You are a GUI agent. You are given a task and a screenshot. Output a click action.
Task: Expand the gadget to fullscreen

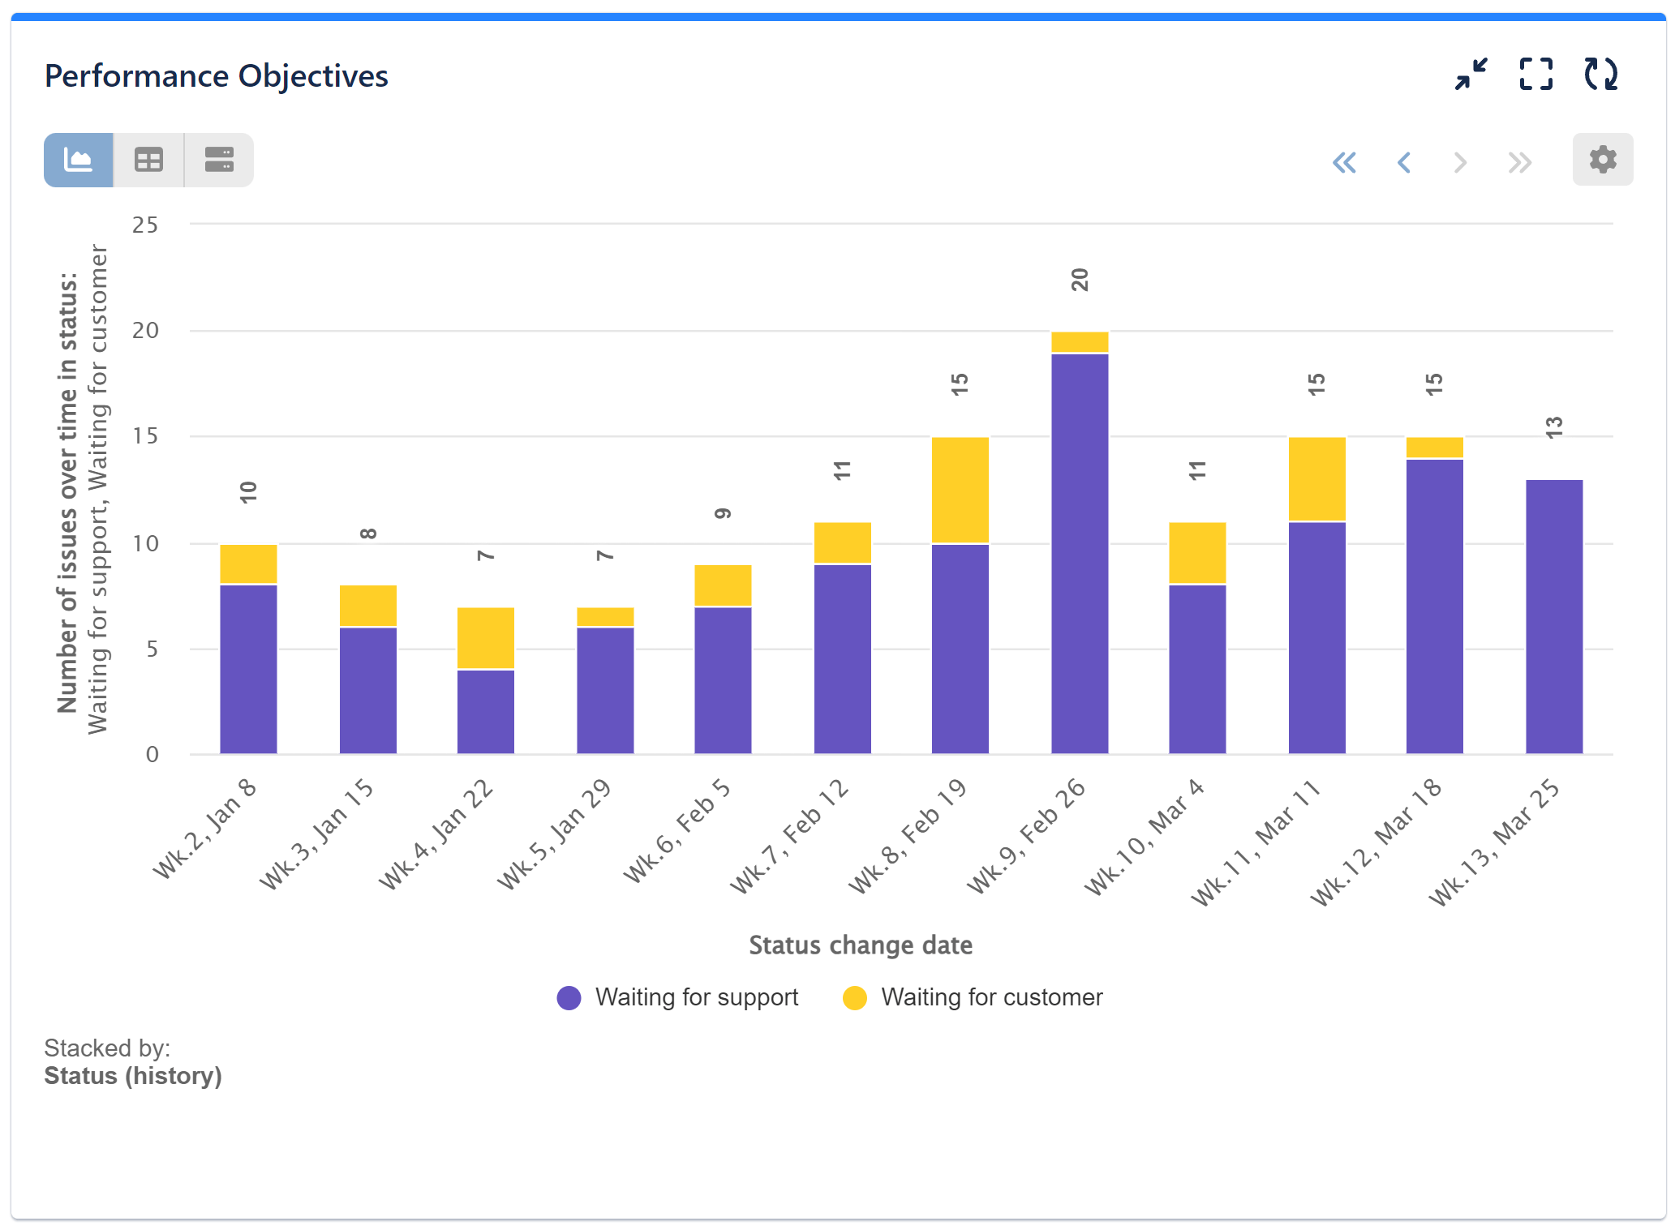[1535, 75]
